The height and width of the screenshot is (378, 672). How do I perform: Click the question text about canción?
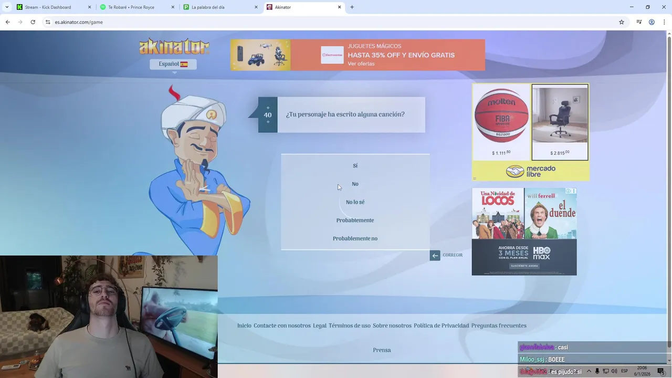345,114
